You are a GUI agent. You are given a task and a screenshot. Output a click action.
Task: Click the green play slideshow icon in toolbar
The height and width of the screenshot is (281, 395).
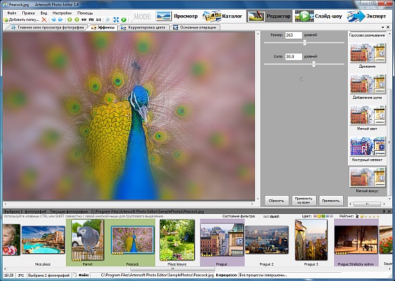(x=123, y=19)
